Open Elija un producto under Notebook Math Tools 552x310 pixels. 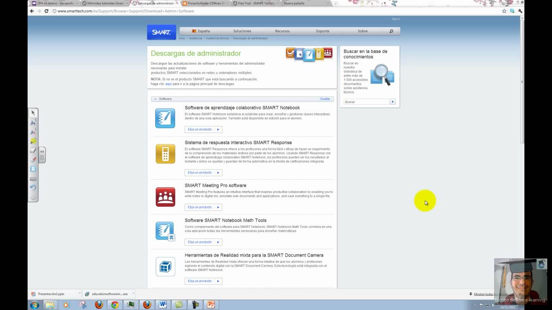click(204, 242)
